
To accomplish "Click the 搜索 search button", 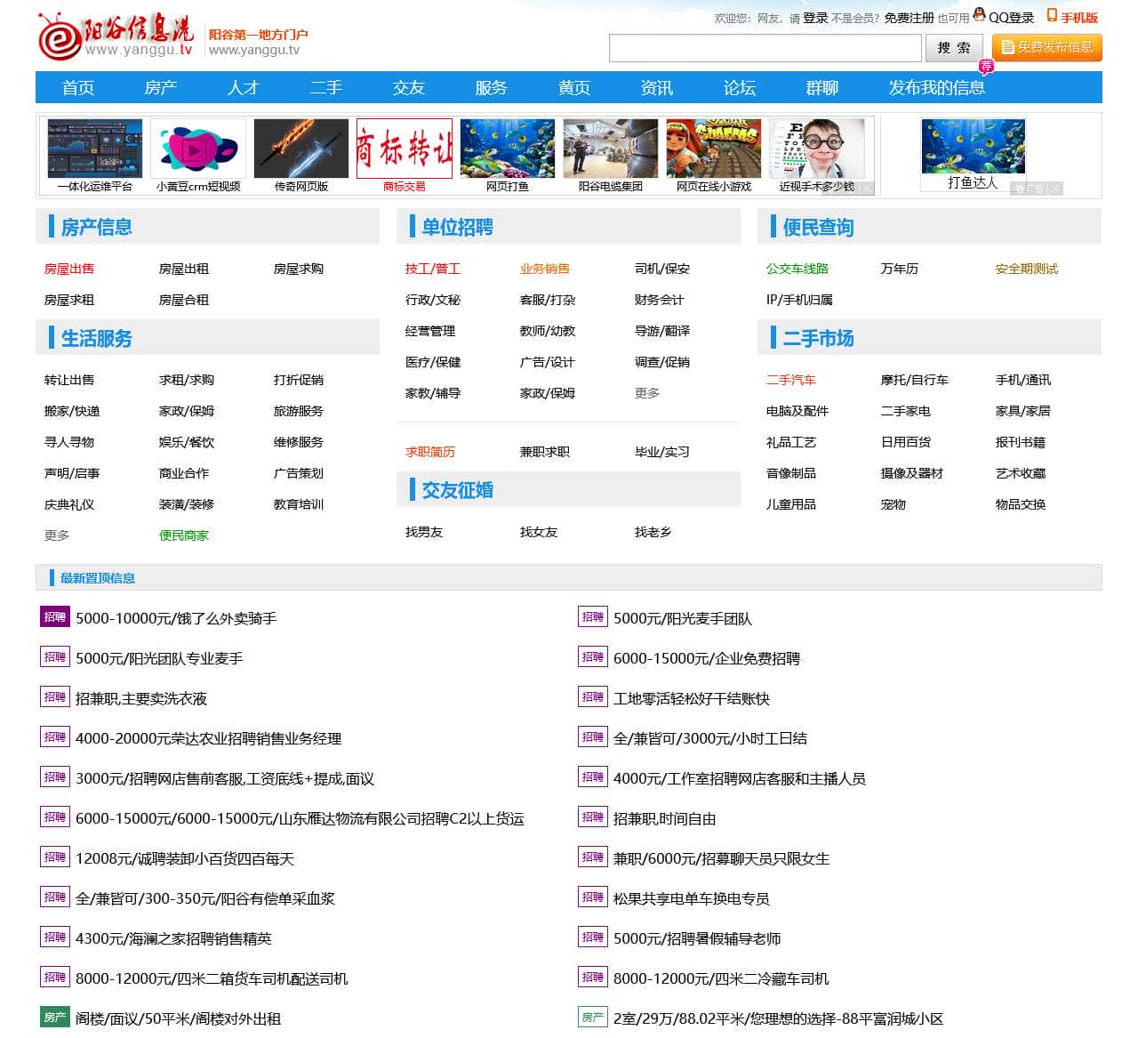I will click(x=953, y=49).
